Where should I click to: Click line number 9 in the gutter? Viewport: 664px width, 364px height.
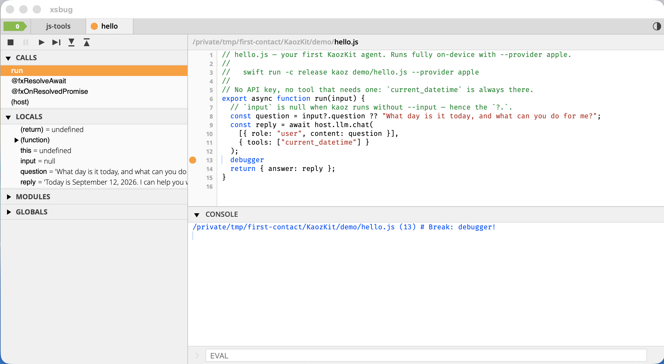click(x=211, y=125)
